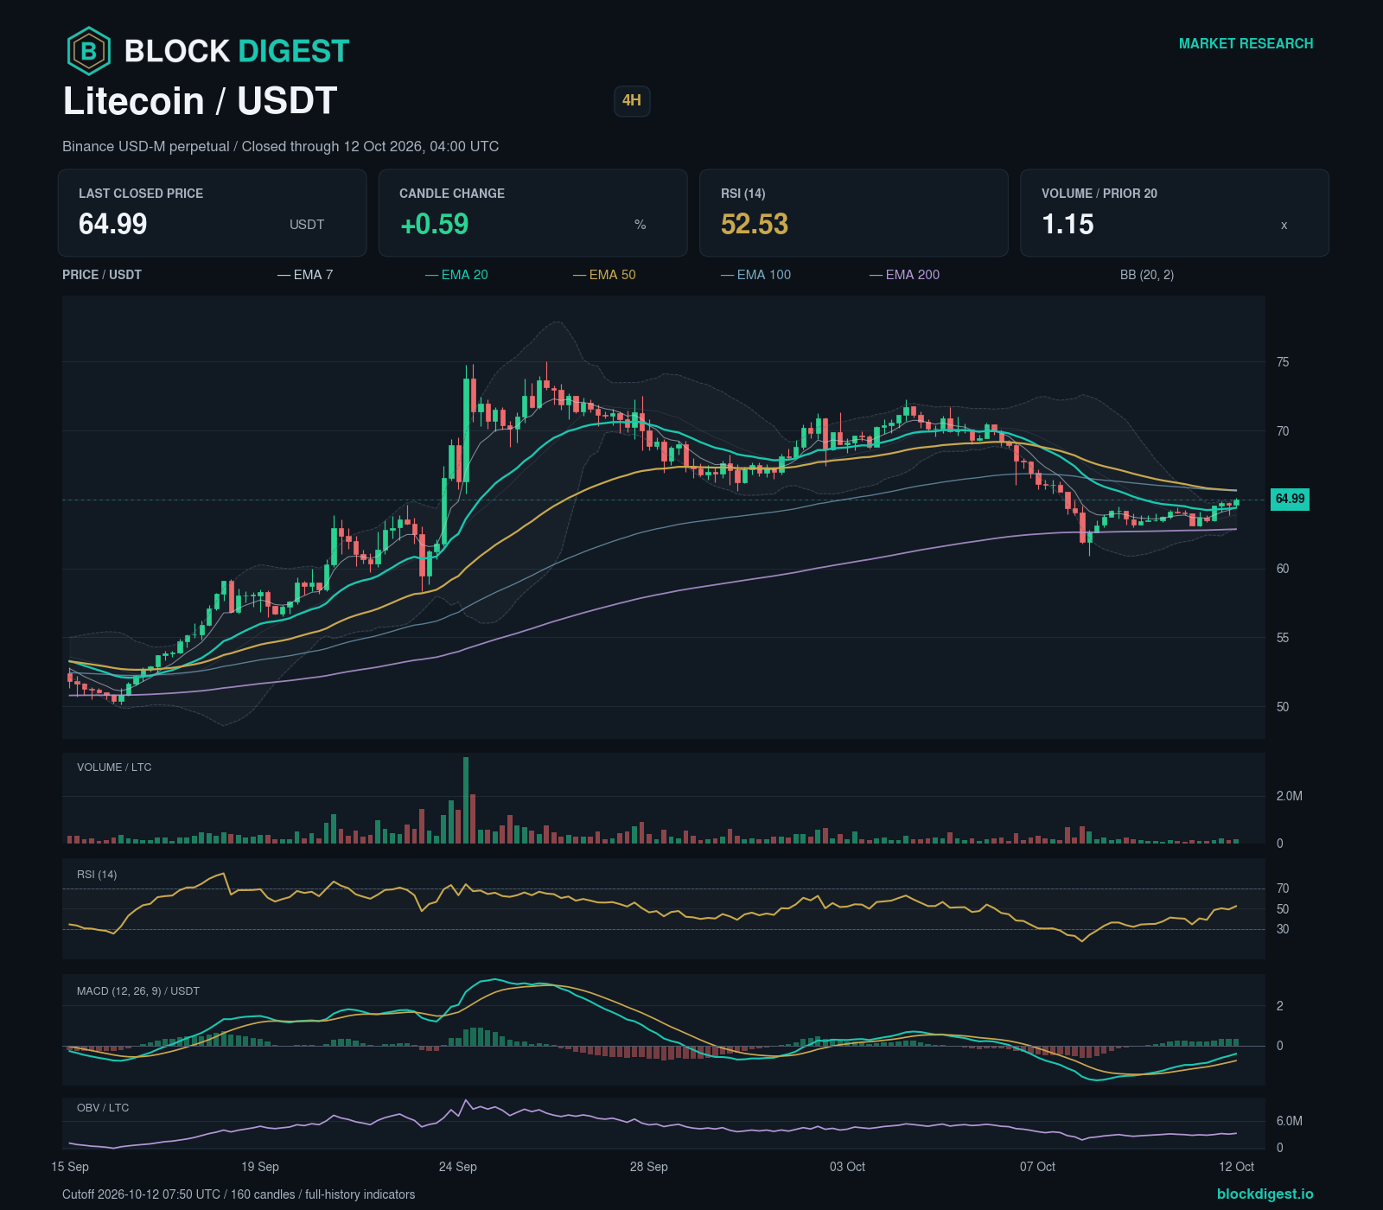Click the 75 price axis tick
Screen dimensions: 1383x1210
click(x=1283, y=362)
